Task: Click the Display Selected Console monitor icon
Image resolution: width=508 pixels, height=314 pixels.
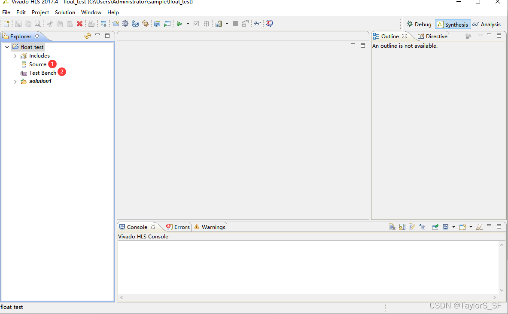Action: click(x=445, y=227)
